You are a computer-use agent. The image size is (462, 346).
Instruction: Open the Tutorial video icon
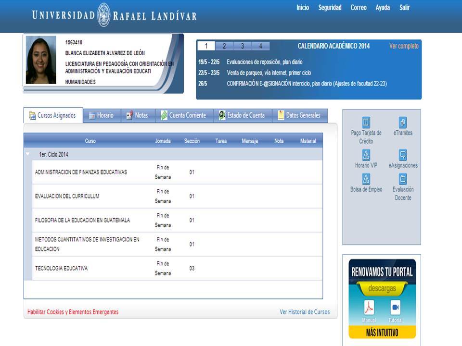(x=395, y=308)
